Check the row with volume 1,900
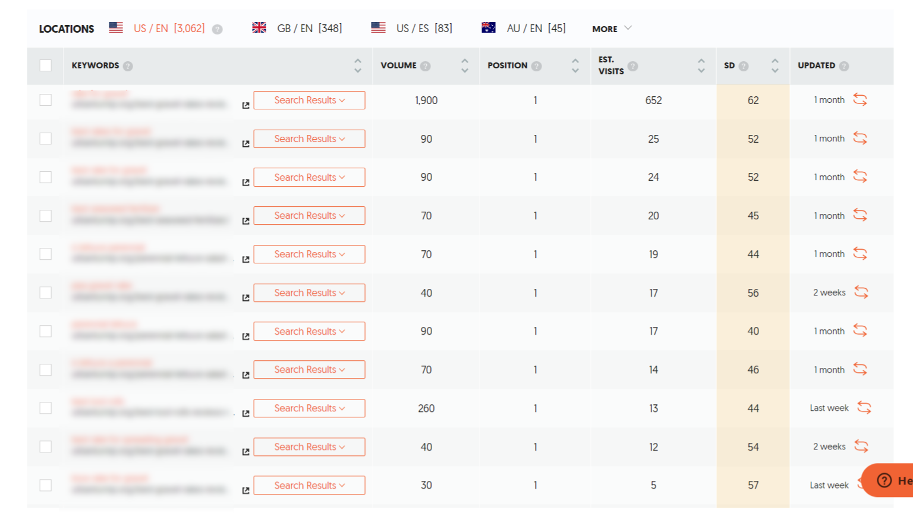This screenshot has height=516, width=913. click(45, 100)
